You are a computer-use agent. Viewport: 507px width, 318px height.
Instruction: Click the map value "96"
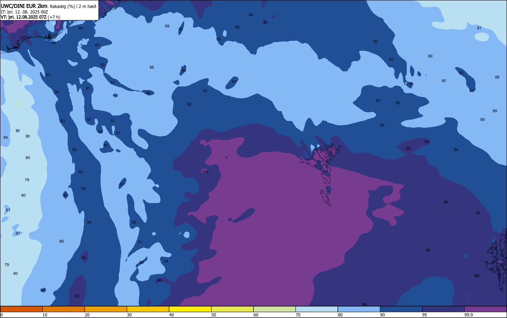coord(159,280)
